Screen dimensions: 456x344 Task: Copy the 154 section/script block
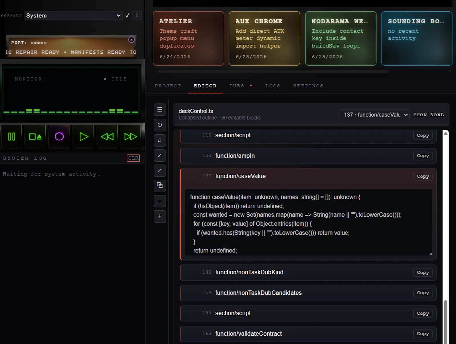click(423, 313)
